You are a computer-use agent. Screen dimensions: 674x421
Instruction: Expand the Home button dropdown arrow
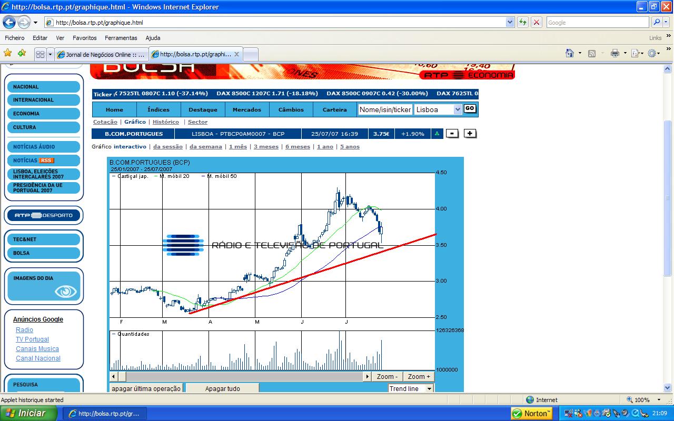[x=580, y=53]
